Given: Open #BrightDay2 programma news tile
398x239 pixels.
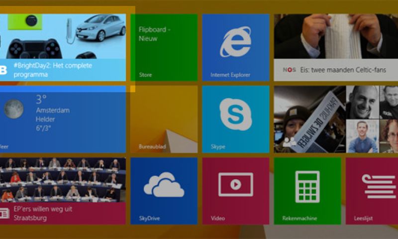Looking at the screenshot, I should pyautogui.click(x=63, y=47).
